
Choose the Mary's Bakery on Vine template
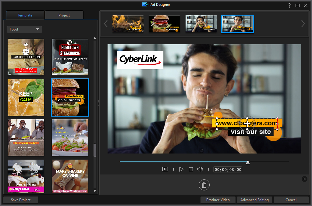(x=70, y=176)
